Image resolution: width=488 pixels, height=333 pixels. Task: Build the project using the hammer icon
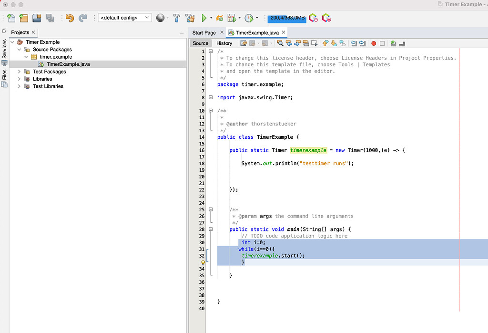(x=177, y=18)
